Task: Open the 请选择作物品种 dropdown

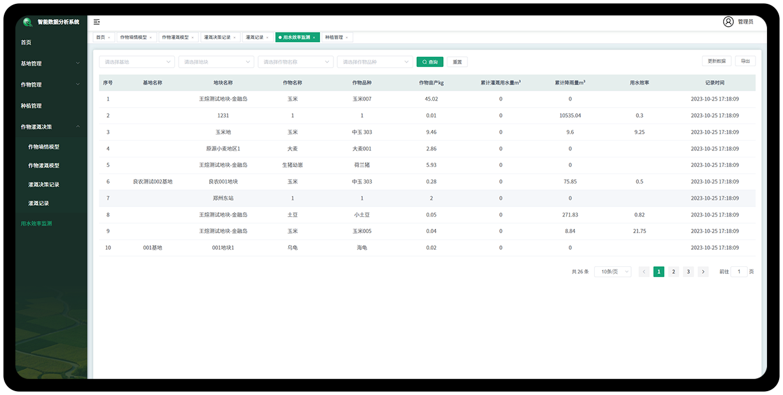Action: pos(374,61)
